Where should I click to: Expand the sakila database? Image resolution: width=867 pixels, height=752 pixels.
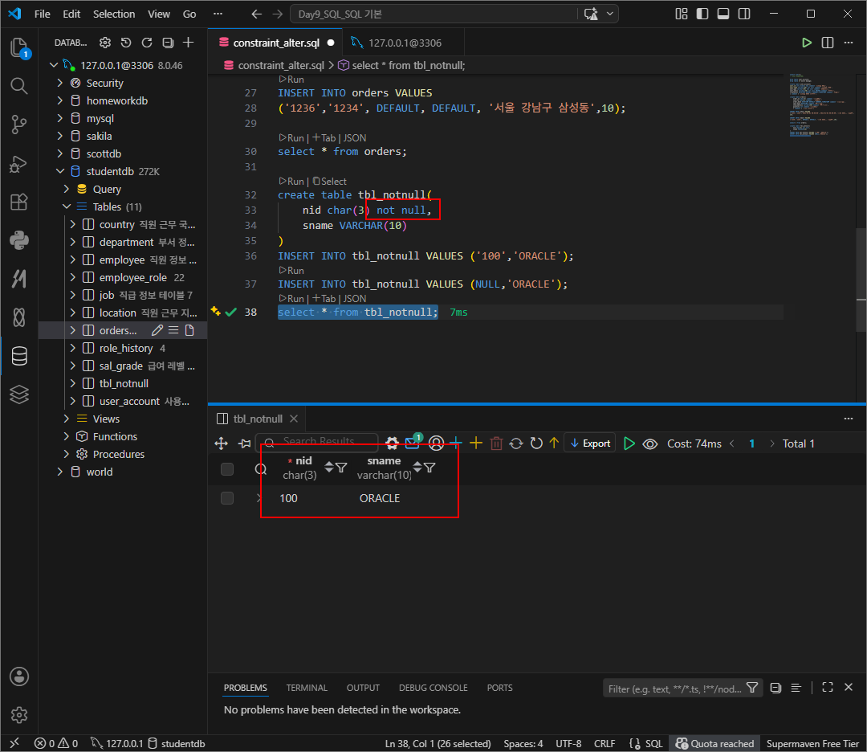60,136
